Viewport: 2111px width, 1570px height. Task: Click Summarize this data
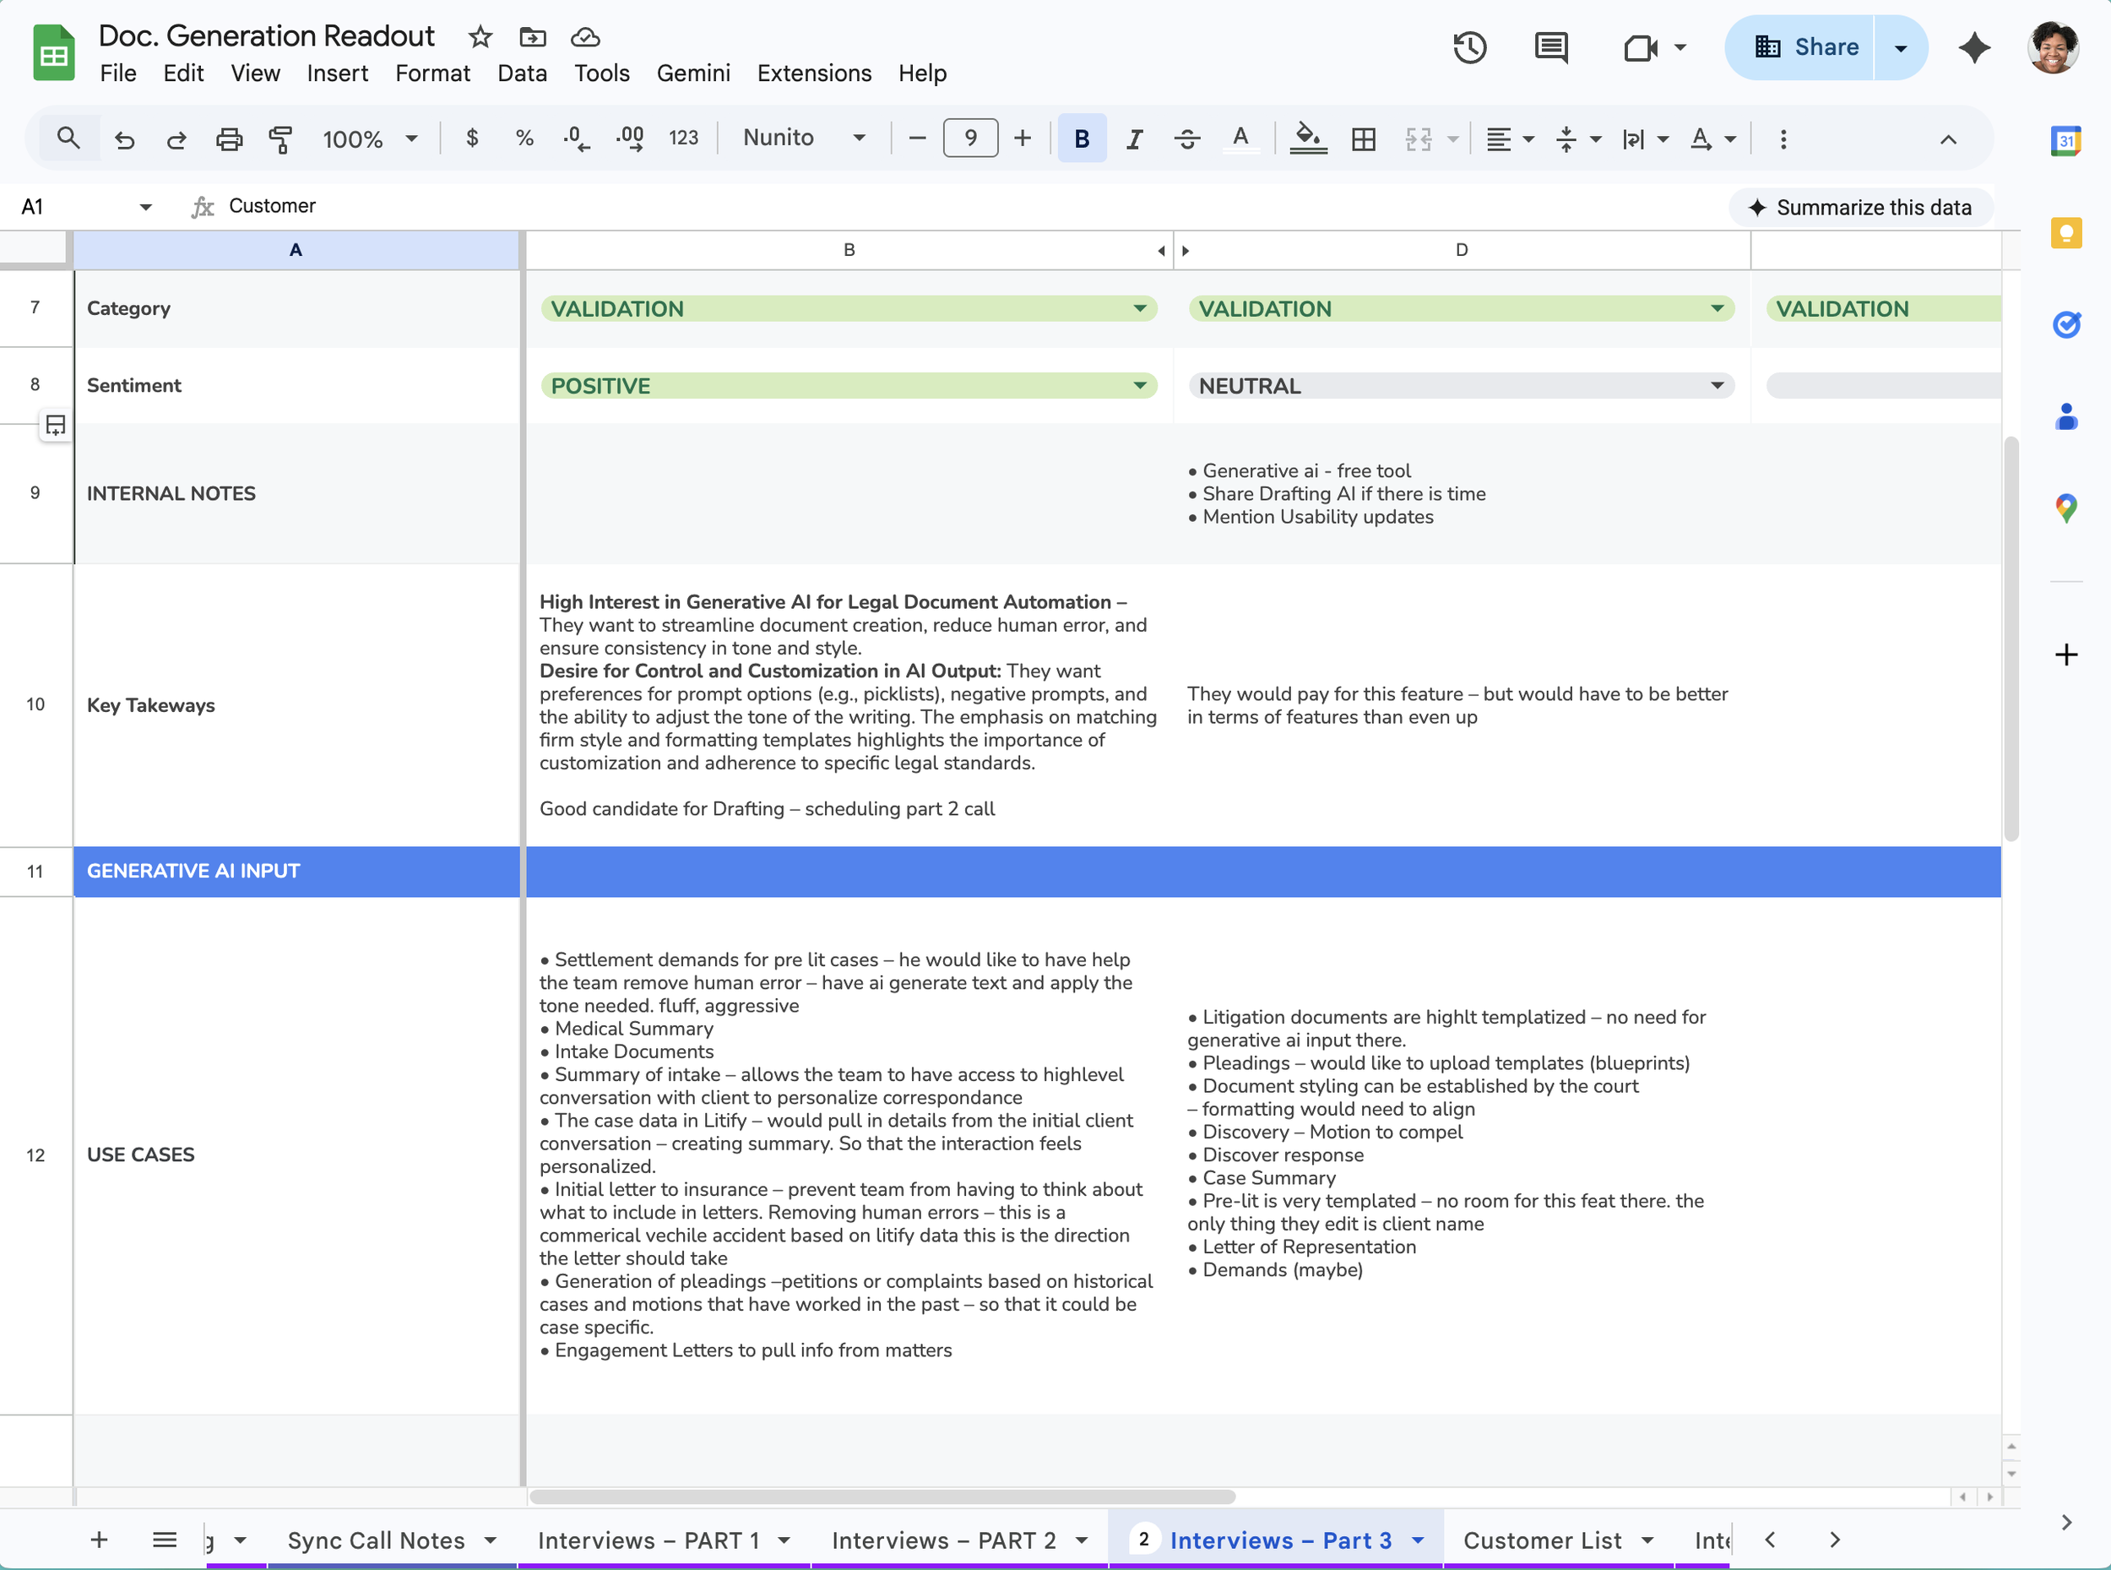(x=1860, y=207)
